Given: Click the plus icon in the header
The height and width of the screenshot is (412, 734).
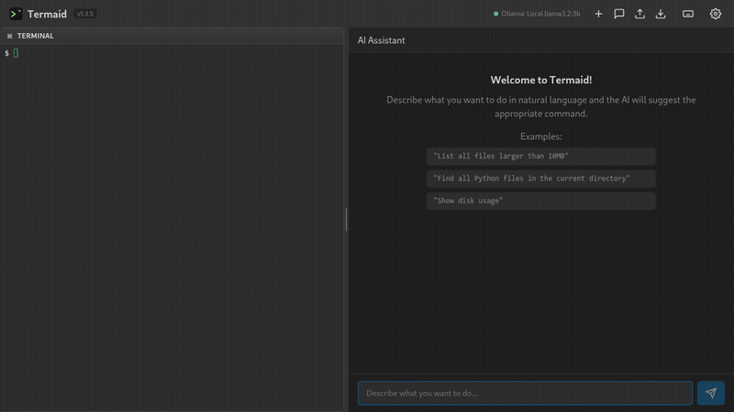Looking at the screenshot, I should [x=598, y=14].
